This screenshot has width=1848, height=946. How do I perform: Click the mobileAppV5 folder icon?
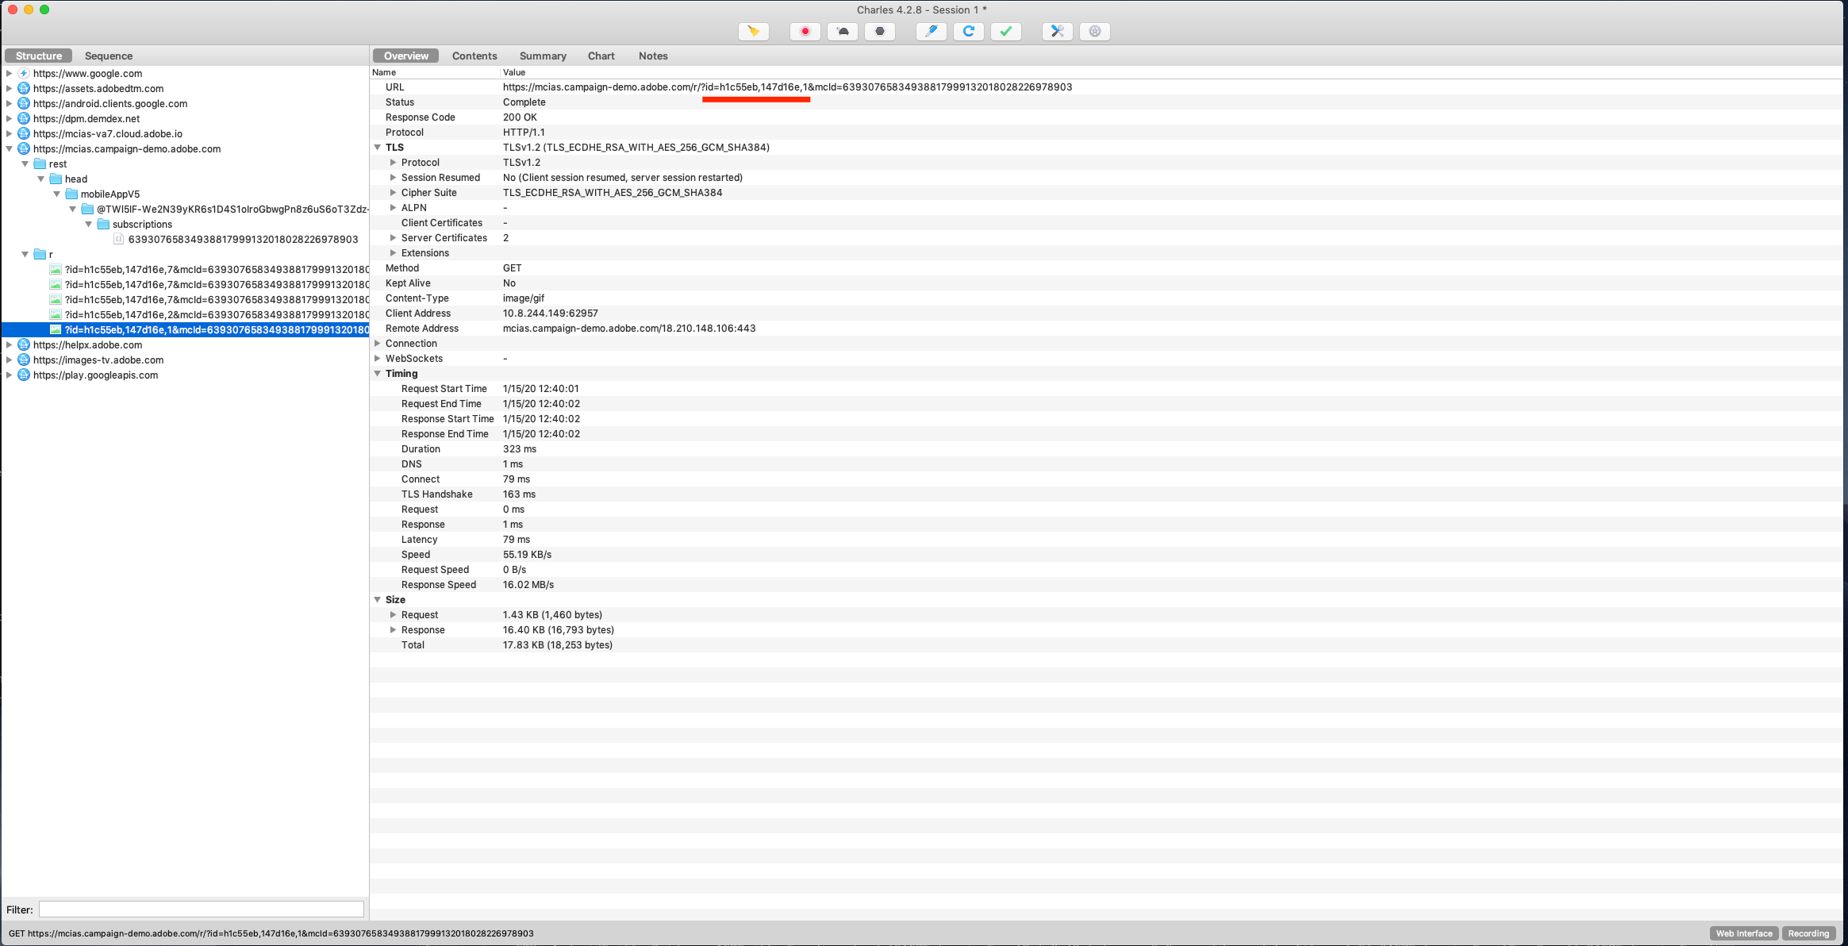[71, 194]
